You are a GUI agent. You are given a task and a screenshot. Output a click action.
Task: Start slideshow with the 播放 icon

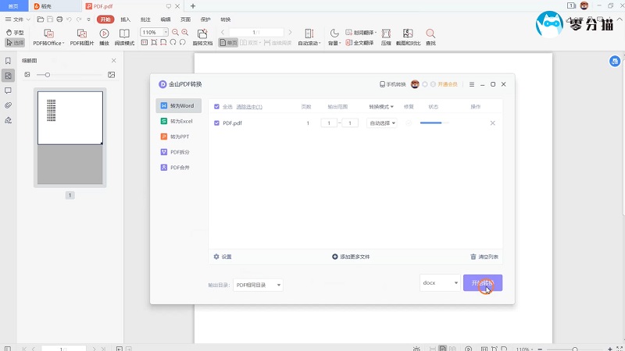[104, 34]
